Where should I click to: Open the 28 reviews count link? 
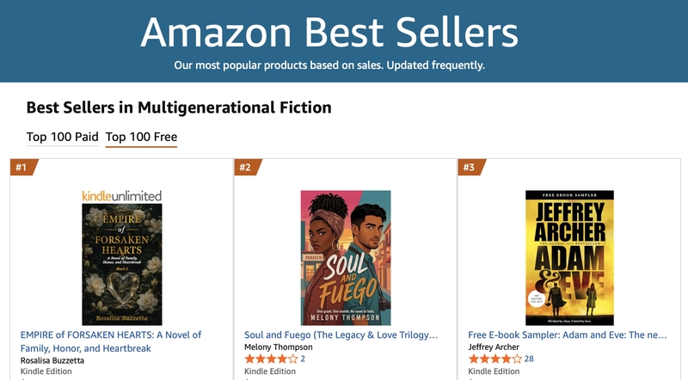[x=529, y=359]
